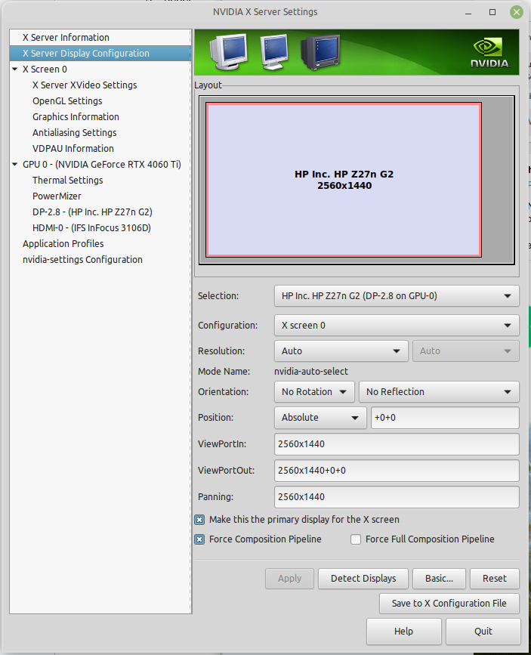
Task: Open the Resolution Auto dropdown
Action: pos(341,351)
